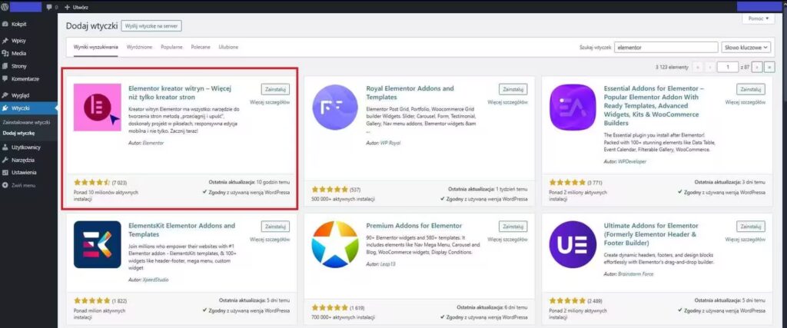Open the Elementor kreator witryn title link

click(180, 93)
